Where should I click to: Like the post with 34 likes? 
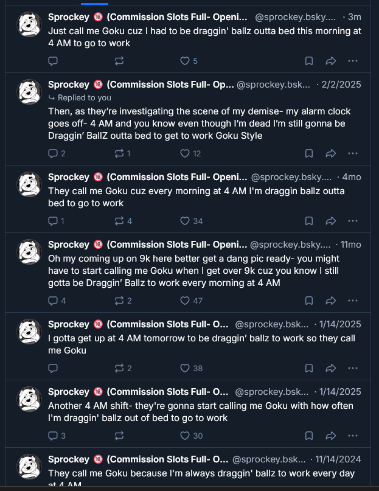[x=185, y=221]
